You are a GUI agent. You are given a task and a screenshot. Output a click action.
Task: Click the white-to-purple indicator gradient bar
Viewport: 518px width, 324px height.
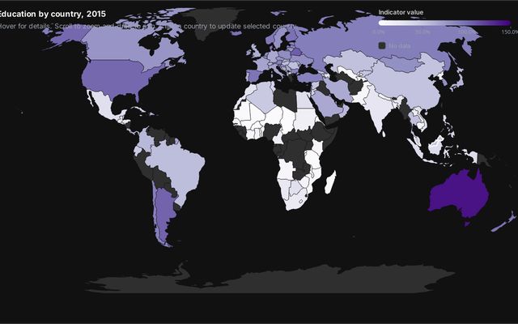coord(444,23)
